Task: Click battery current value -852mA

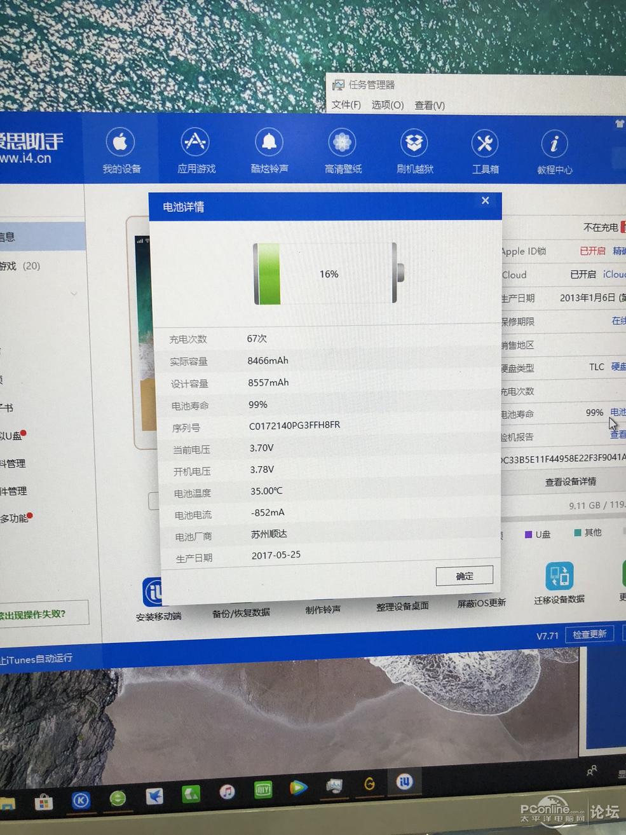Action: tap(268, 513)
